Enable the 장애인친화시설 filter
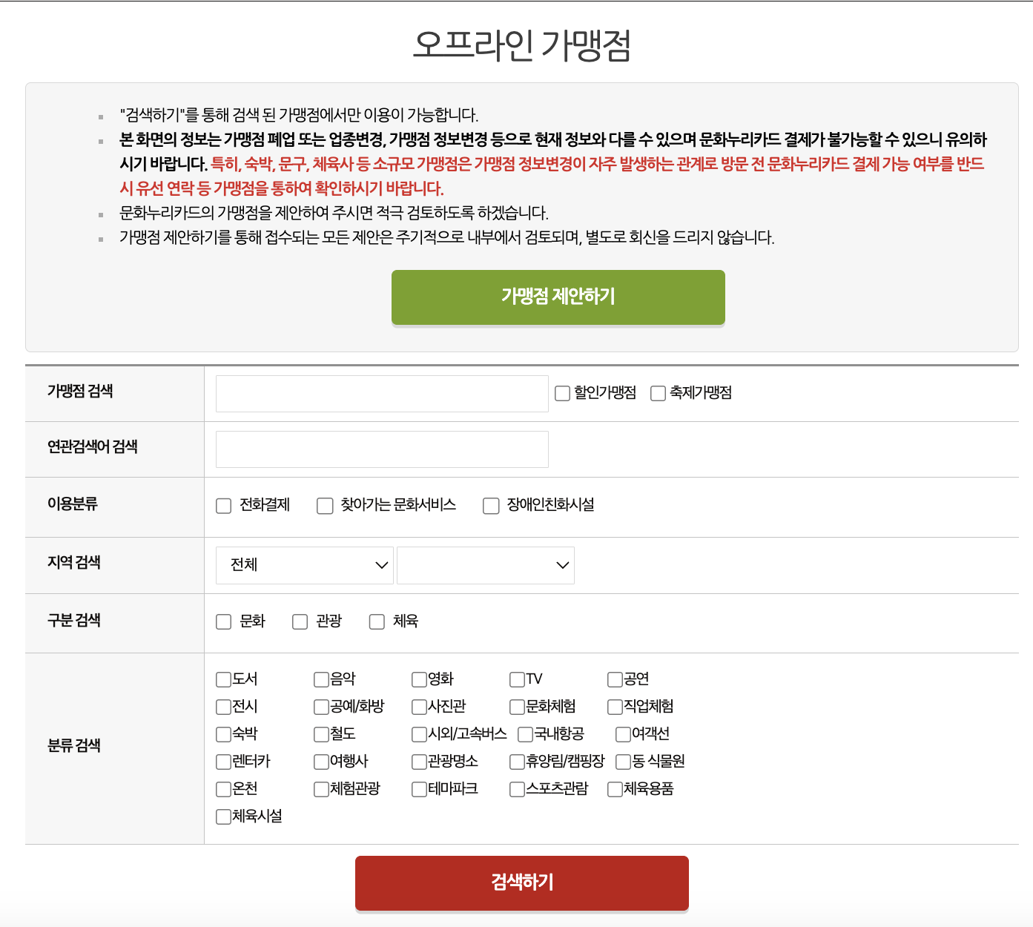 point(490,506)
